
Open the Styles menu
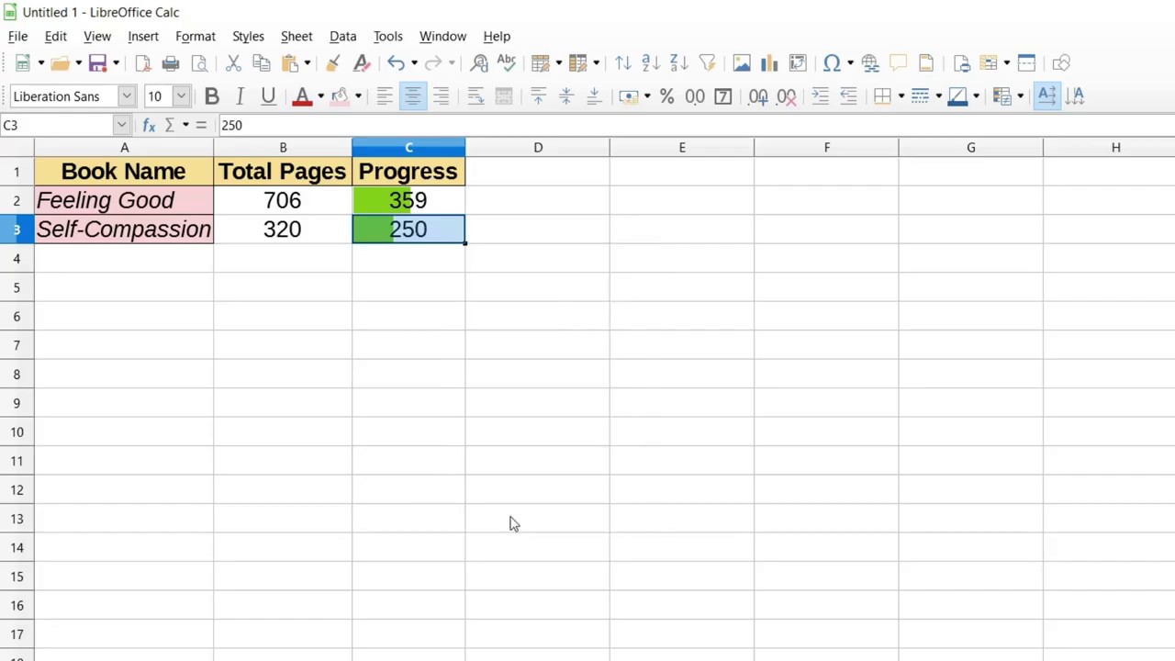[x=248, y=37]
